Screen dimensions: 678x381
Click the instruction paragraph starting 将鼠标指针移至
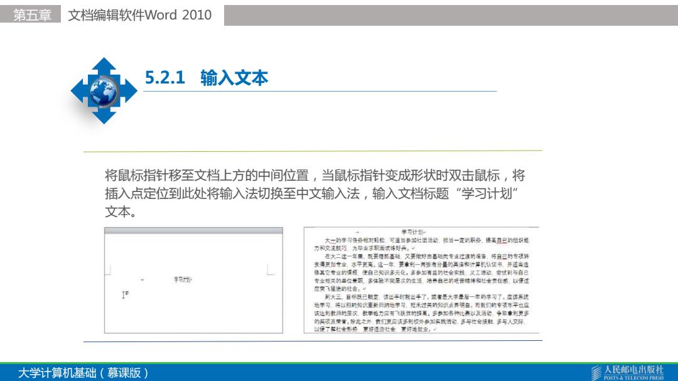click(x=315, y=193)
